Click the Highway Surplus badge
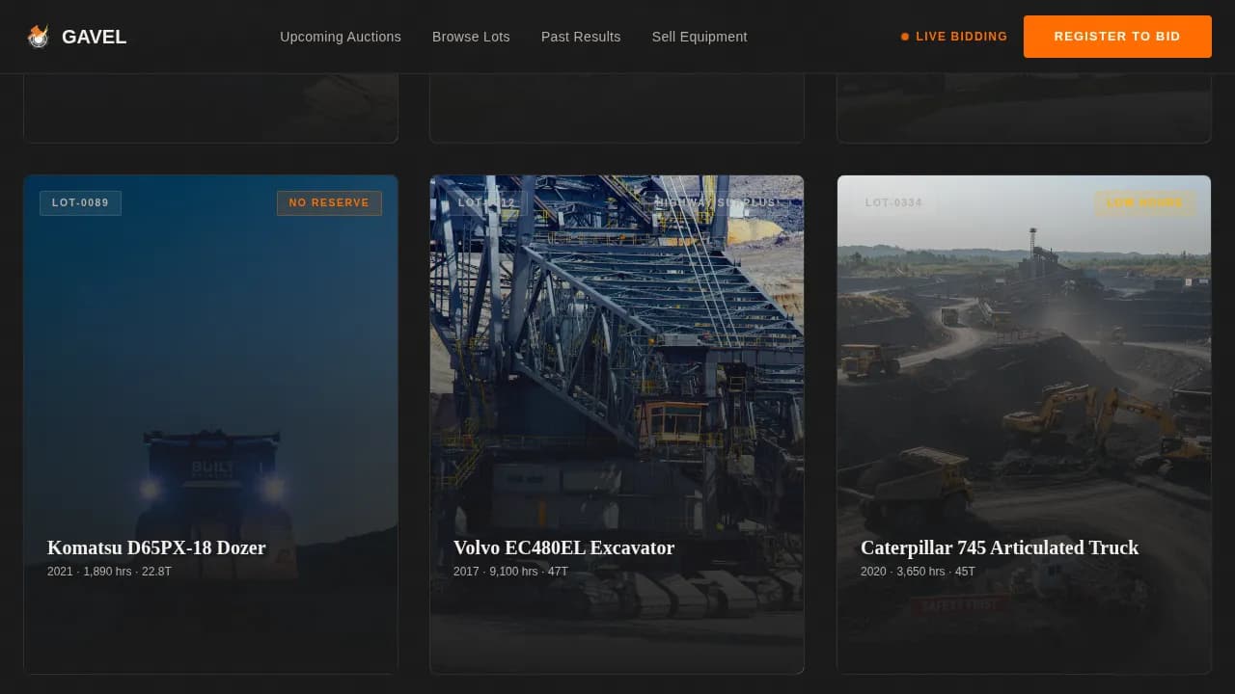The width and height of the screenshot is (1235, 694). click(x=715, y=203)
